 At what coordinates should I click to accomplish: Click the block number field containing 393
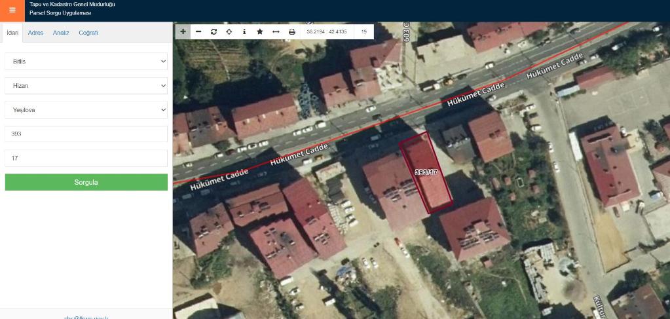[86, 134]
